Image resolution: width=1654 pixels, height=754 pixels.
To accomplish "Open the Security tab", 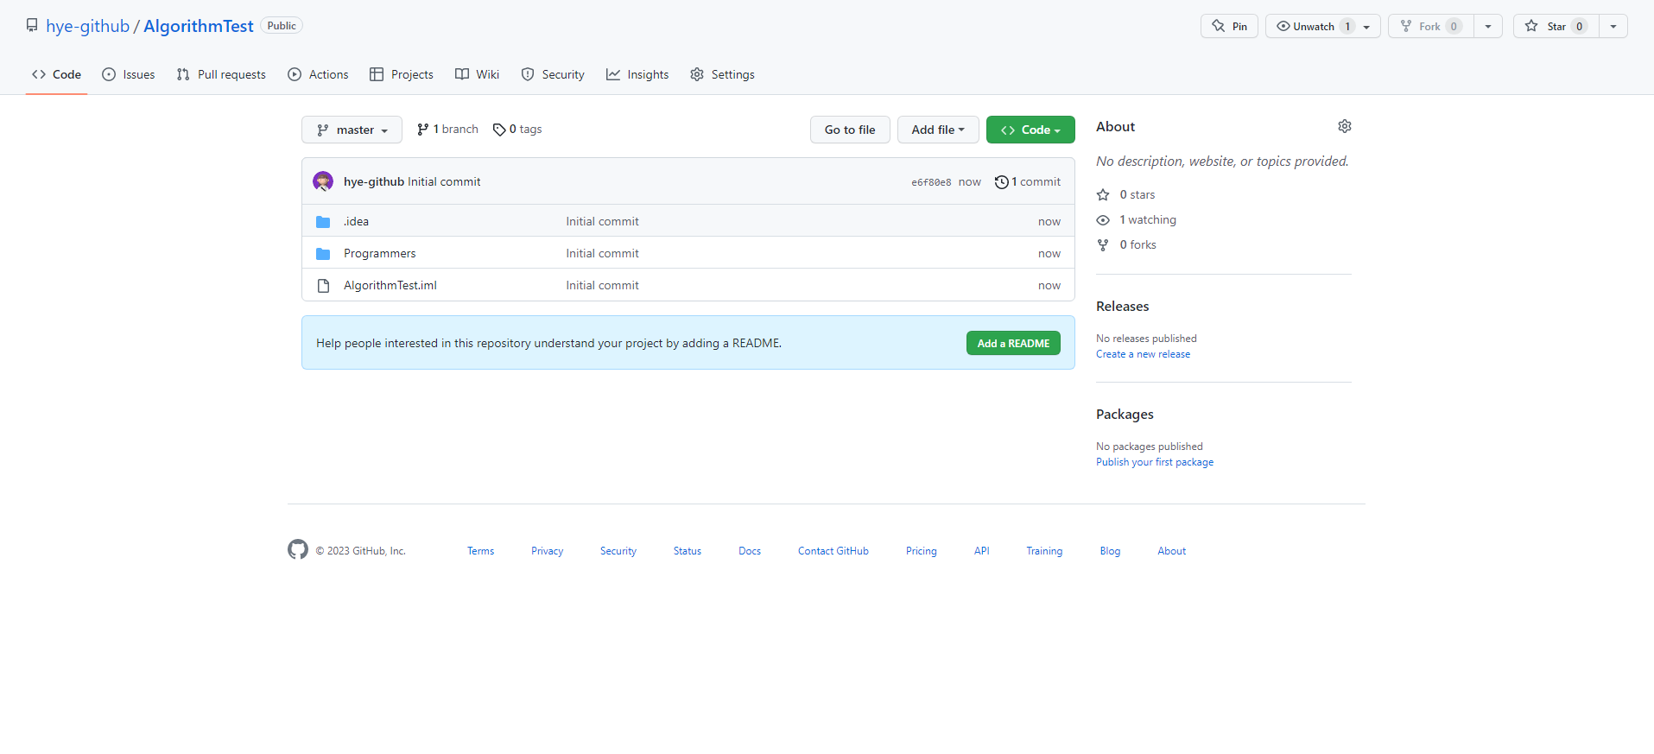I will (553, 74).
